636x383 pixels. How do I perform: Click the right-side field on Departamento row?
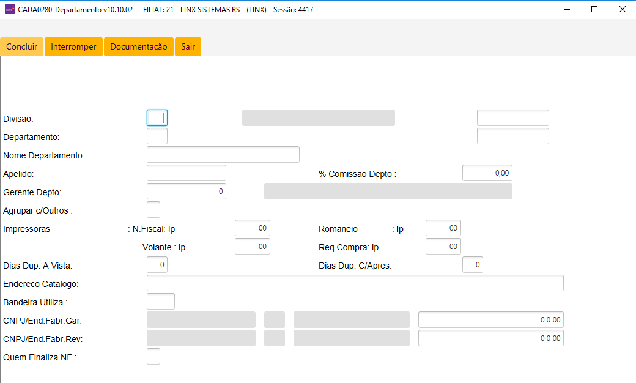(x=512, y=136)
